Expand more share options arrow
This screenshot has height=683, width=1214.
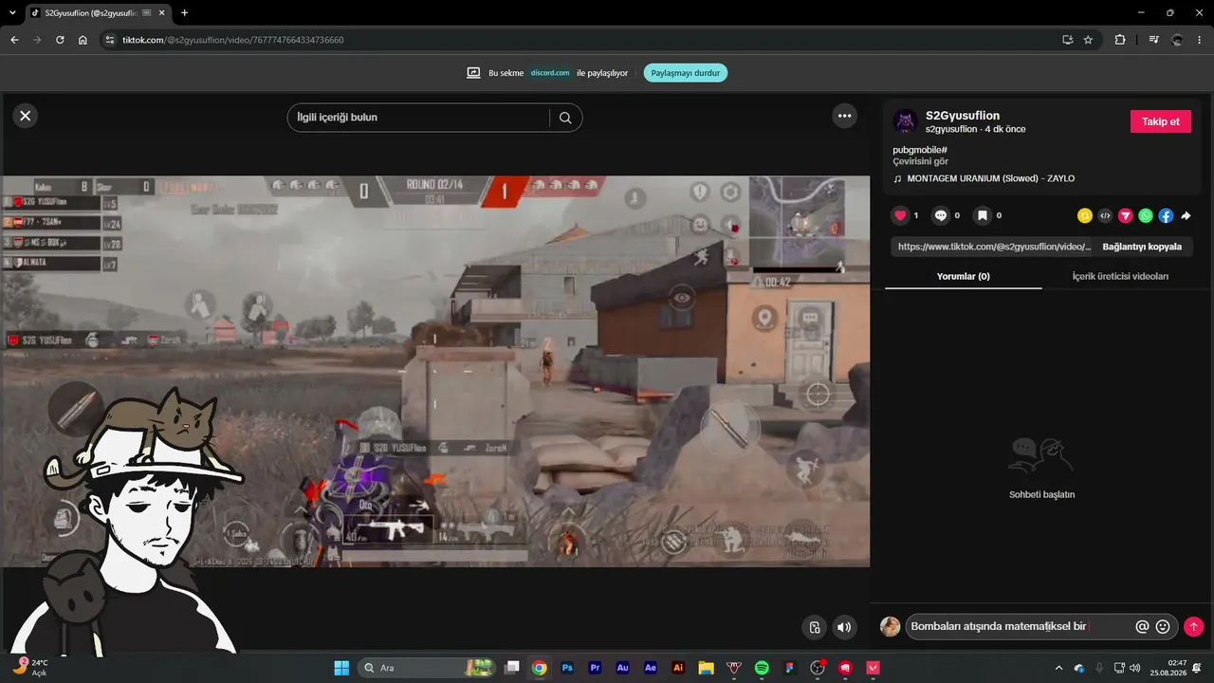pos(1186,215)
